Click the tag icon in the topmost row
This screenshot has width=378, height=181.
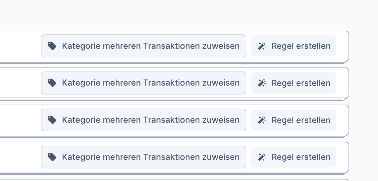tap(52, 46)
